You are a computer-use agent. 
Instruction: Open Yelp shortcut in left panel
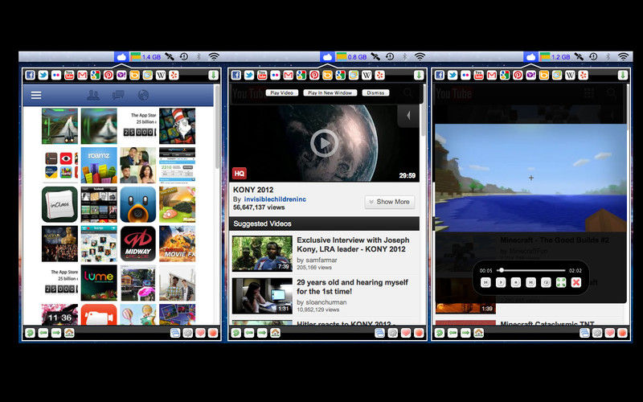click(x=174, y=75)
